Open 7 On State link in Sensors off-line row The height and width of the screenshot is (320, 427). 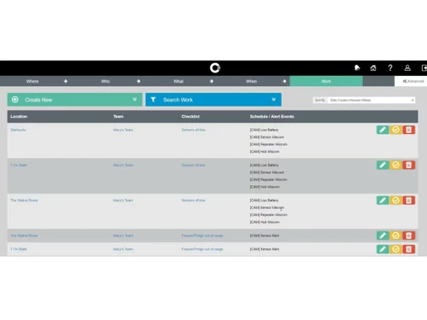pos(19,165)
